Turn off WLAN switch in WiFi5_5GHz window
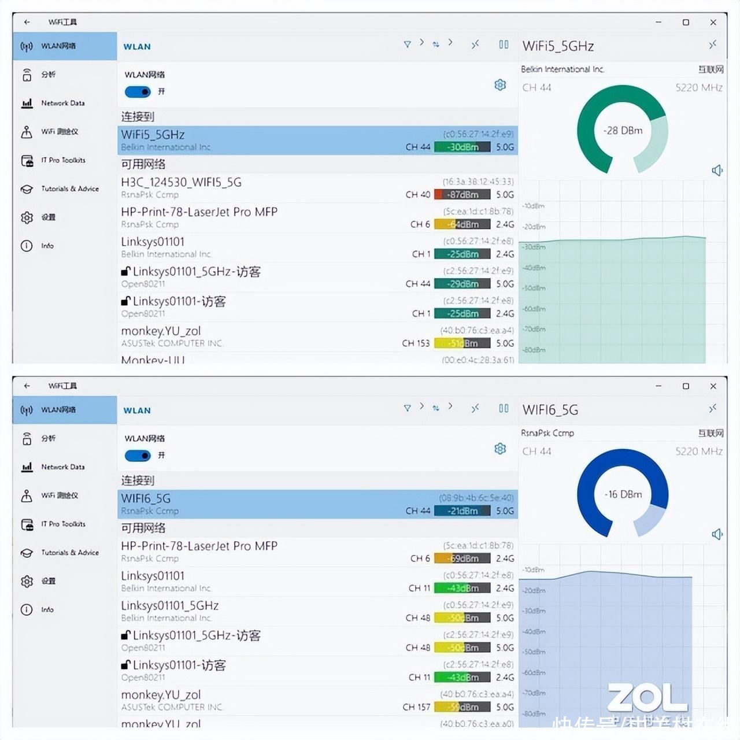The image size is (740, 740). coord(138,91)
